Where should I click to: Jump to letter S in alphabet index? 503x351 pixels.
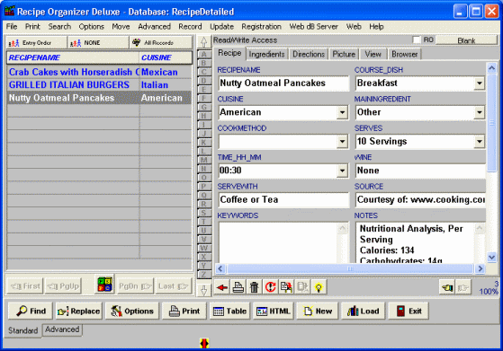point(203,213)
